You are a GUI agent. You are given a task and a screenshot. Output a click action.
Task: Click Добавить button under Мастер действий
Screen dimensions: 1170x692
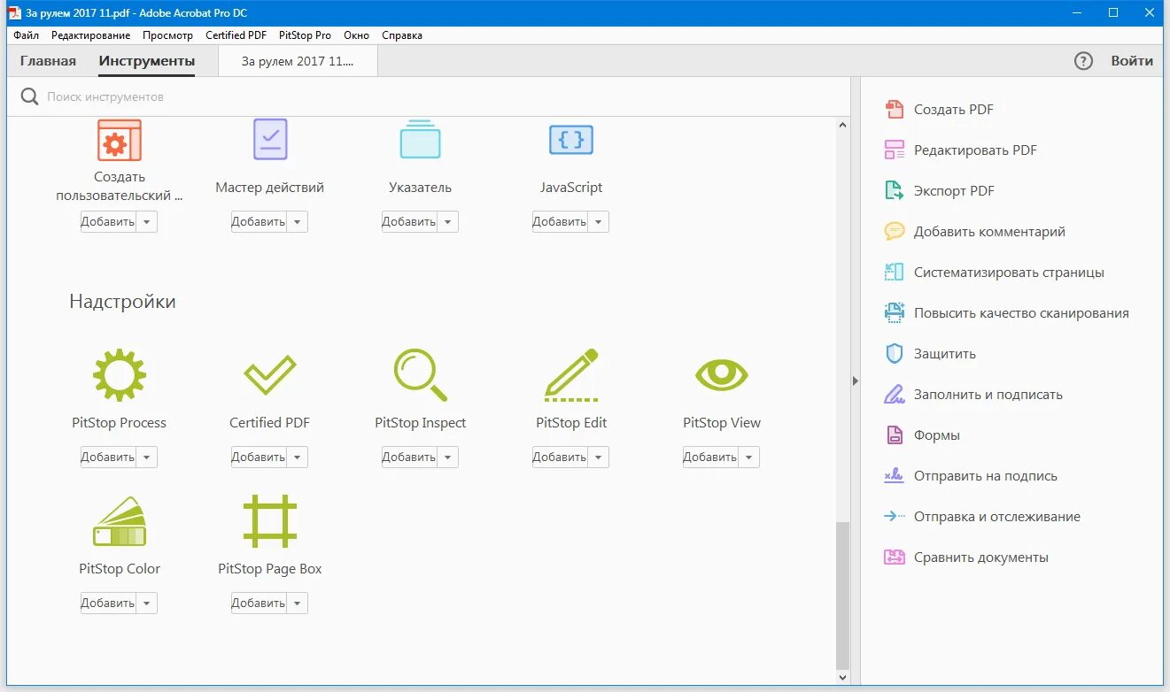coord(260,221)
